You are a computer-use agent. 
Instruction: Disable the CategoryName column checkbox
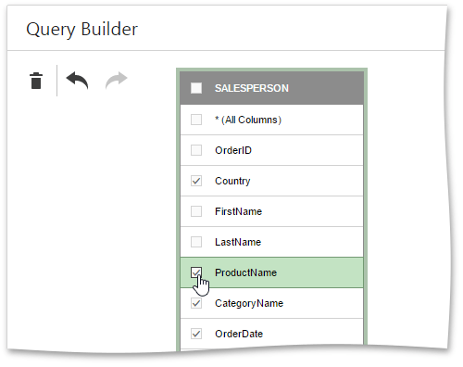click(196, 303)
